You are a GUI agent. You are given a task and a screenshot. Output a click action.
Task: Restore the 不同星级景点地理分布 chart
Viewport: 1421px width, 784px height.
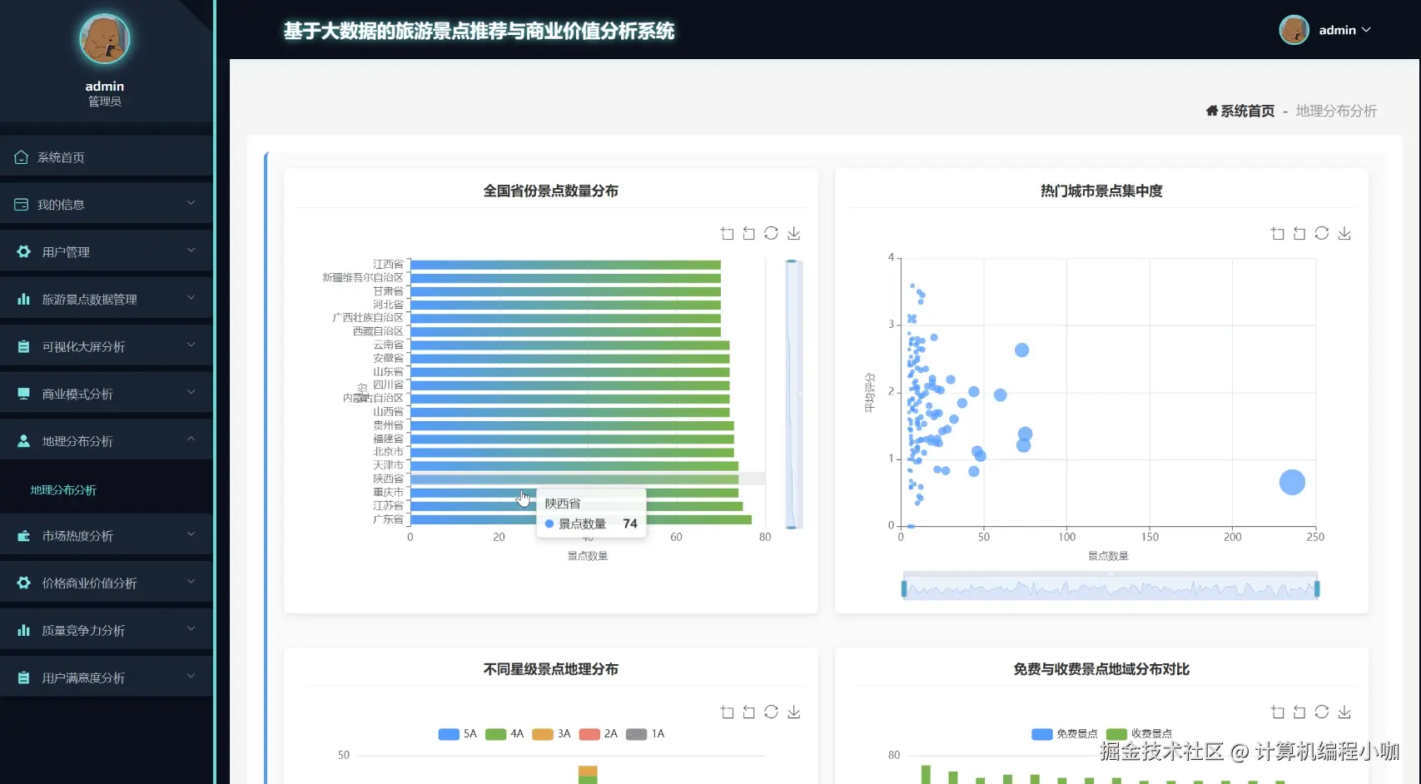point(771,712)
